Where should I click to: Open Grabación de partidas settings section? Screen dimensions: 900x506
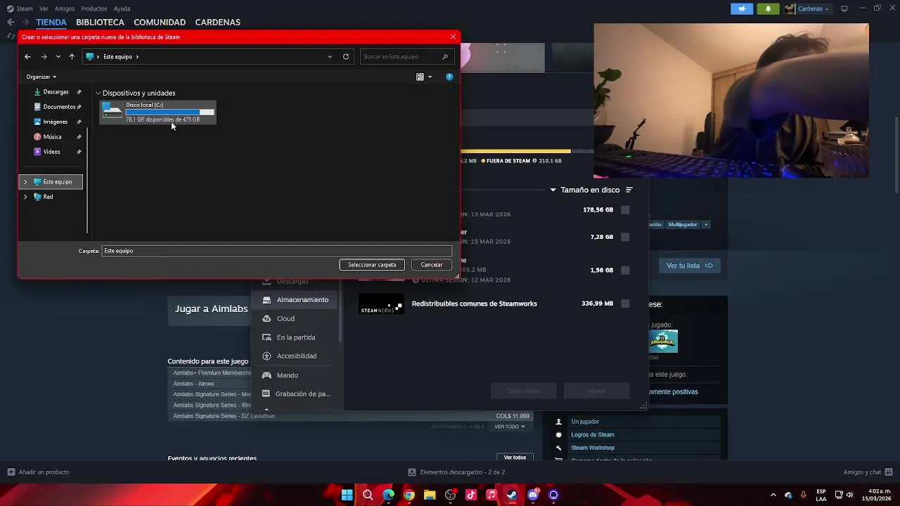click(x=296, y=394)
